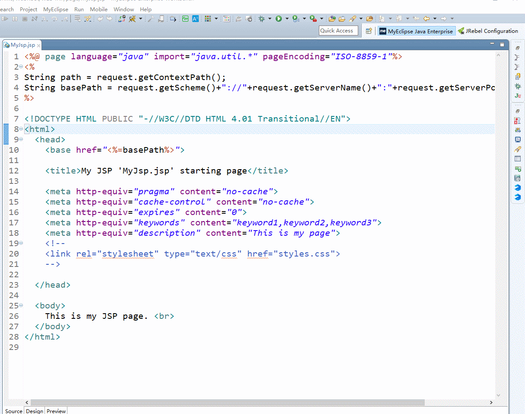The height and width of the screenshot is (414, 525).
Task: Click the Forward navigation arrow
Action: pyautogui.click(x=443, y=19)
